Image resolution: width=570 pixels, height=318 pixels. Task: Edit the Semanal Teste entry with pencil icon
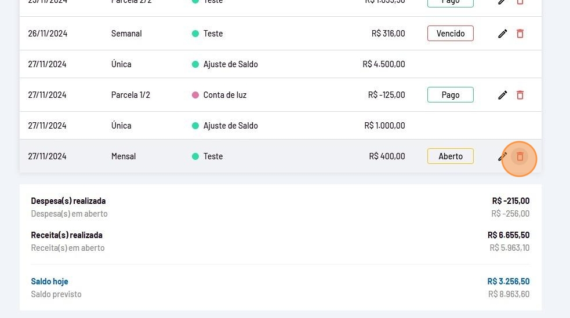502,34
